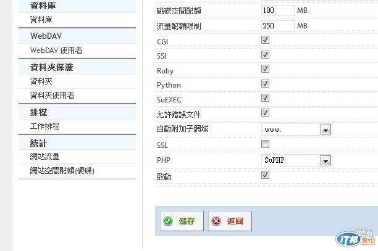378x251 pixels.
Task: Uncheck the CGI checkbox
Action: tap(265, 40)
